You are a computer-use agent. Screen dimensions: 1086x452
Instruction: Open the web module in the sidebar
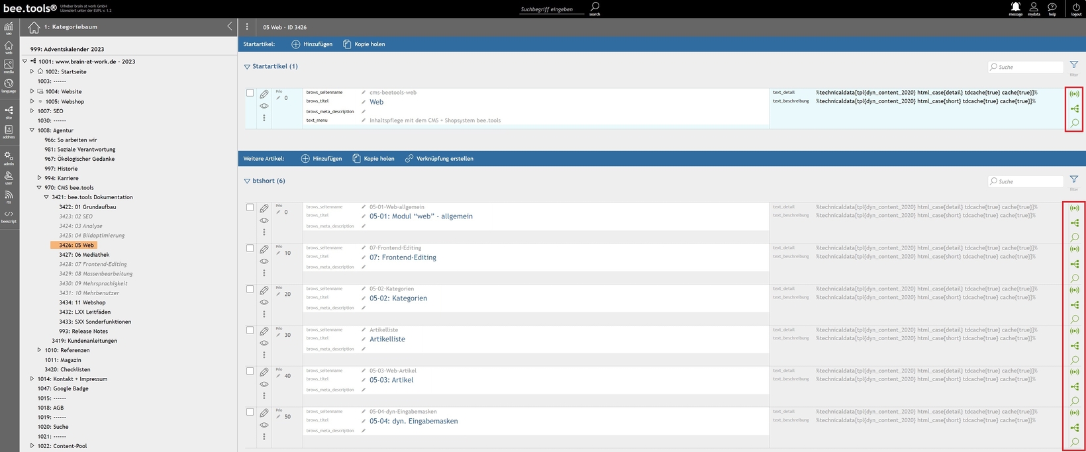click(x=9, y=47)
